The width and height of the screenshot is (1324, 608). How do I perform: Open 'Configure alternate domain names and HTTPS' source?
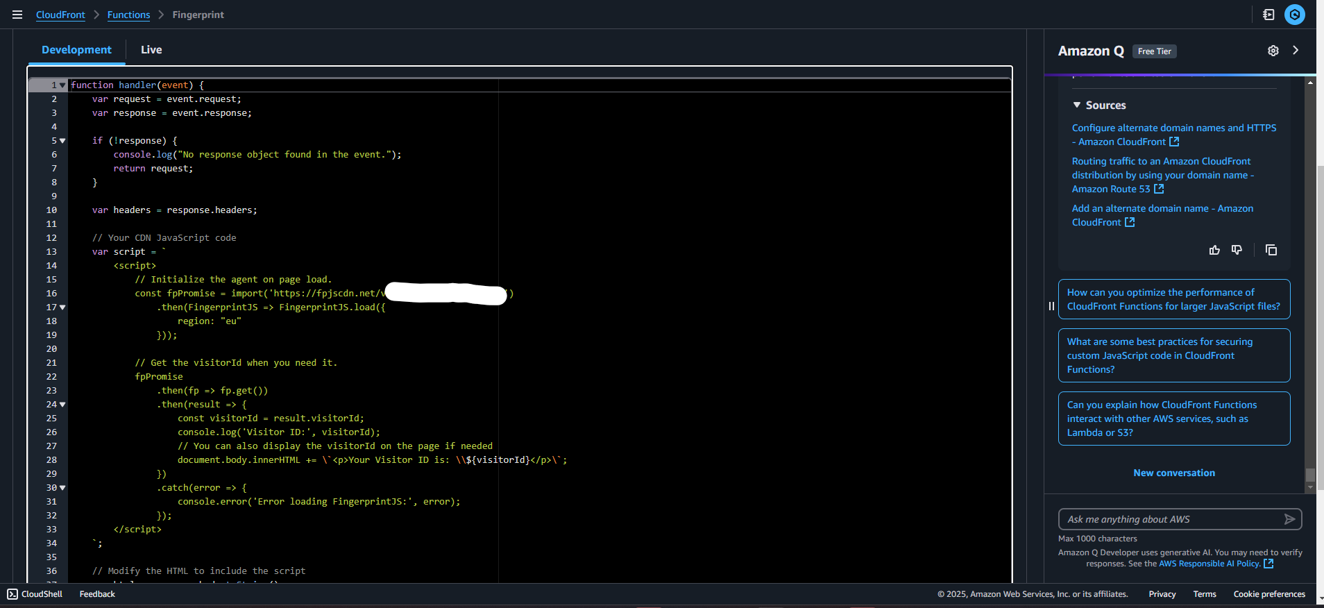click(1174, 135)
